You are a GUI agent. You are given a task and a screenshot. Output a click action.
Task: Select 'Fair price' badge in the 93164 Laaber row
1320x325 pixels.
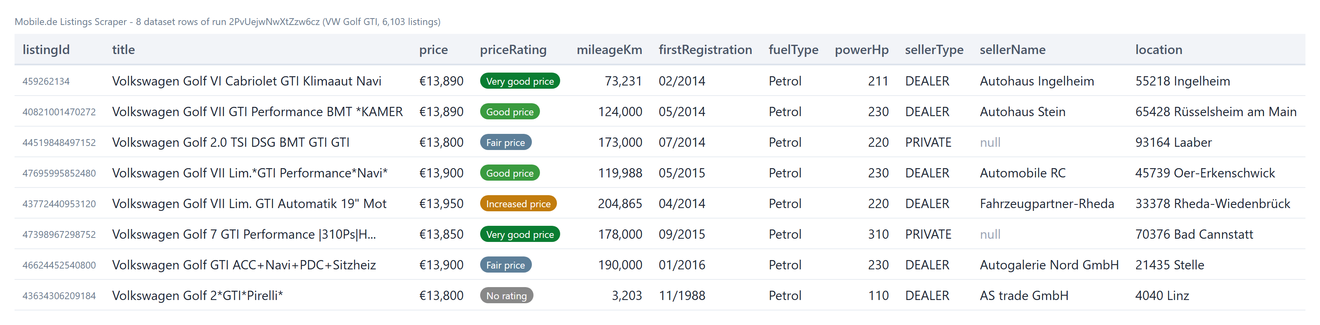coord(505,143)
